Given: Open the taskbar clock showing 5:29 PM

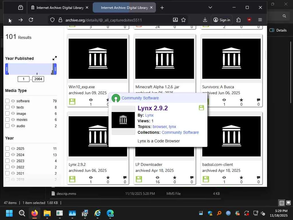Looking at the screenshot, I should [279, 213].
